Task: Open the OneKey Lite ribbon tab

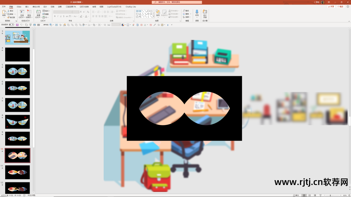Action: [131, 7]
